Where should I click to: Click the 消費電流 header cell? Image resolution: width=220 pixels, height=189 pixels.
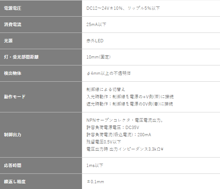[41, 25]
